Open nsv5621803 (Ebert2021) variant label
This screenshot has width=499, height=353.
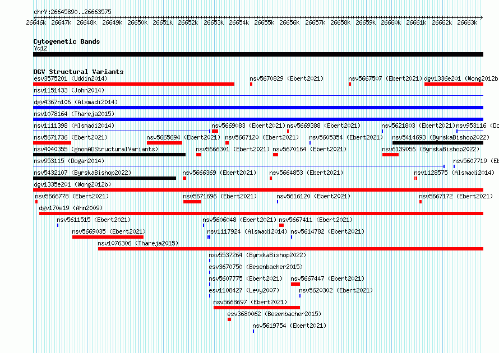coord(418,126)
